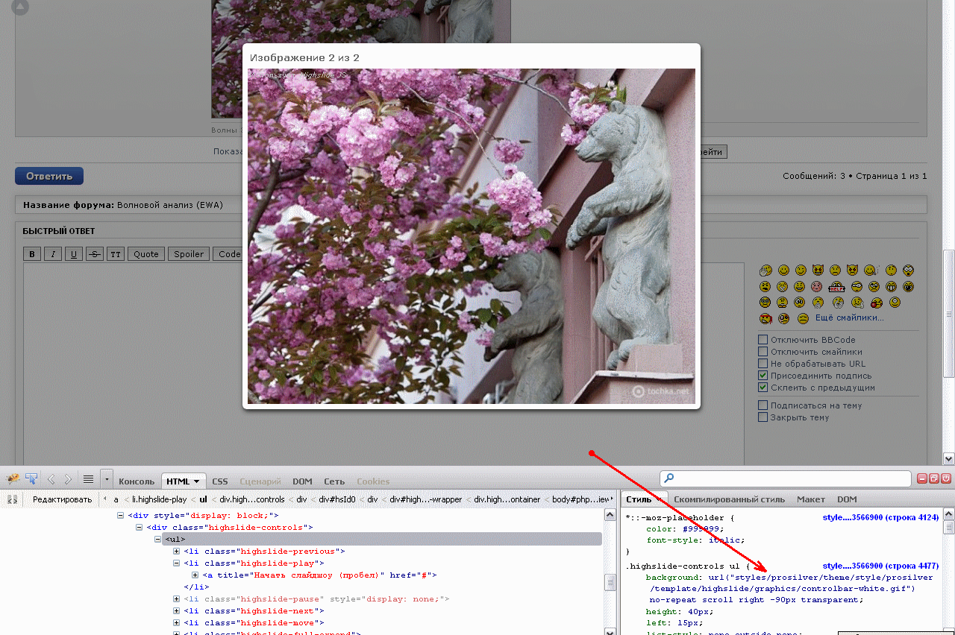
Task: Click the Italic formatting button
Action: 53,254
